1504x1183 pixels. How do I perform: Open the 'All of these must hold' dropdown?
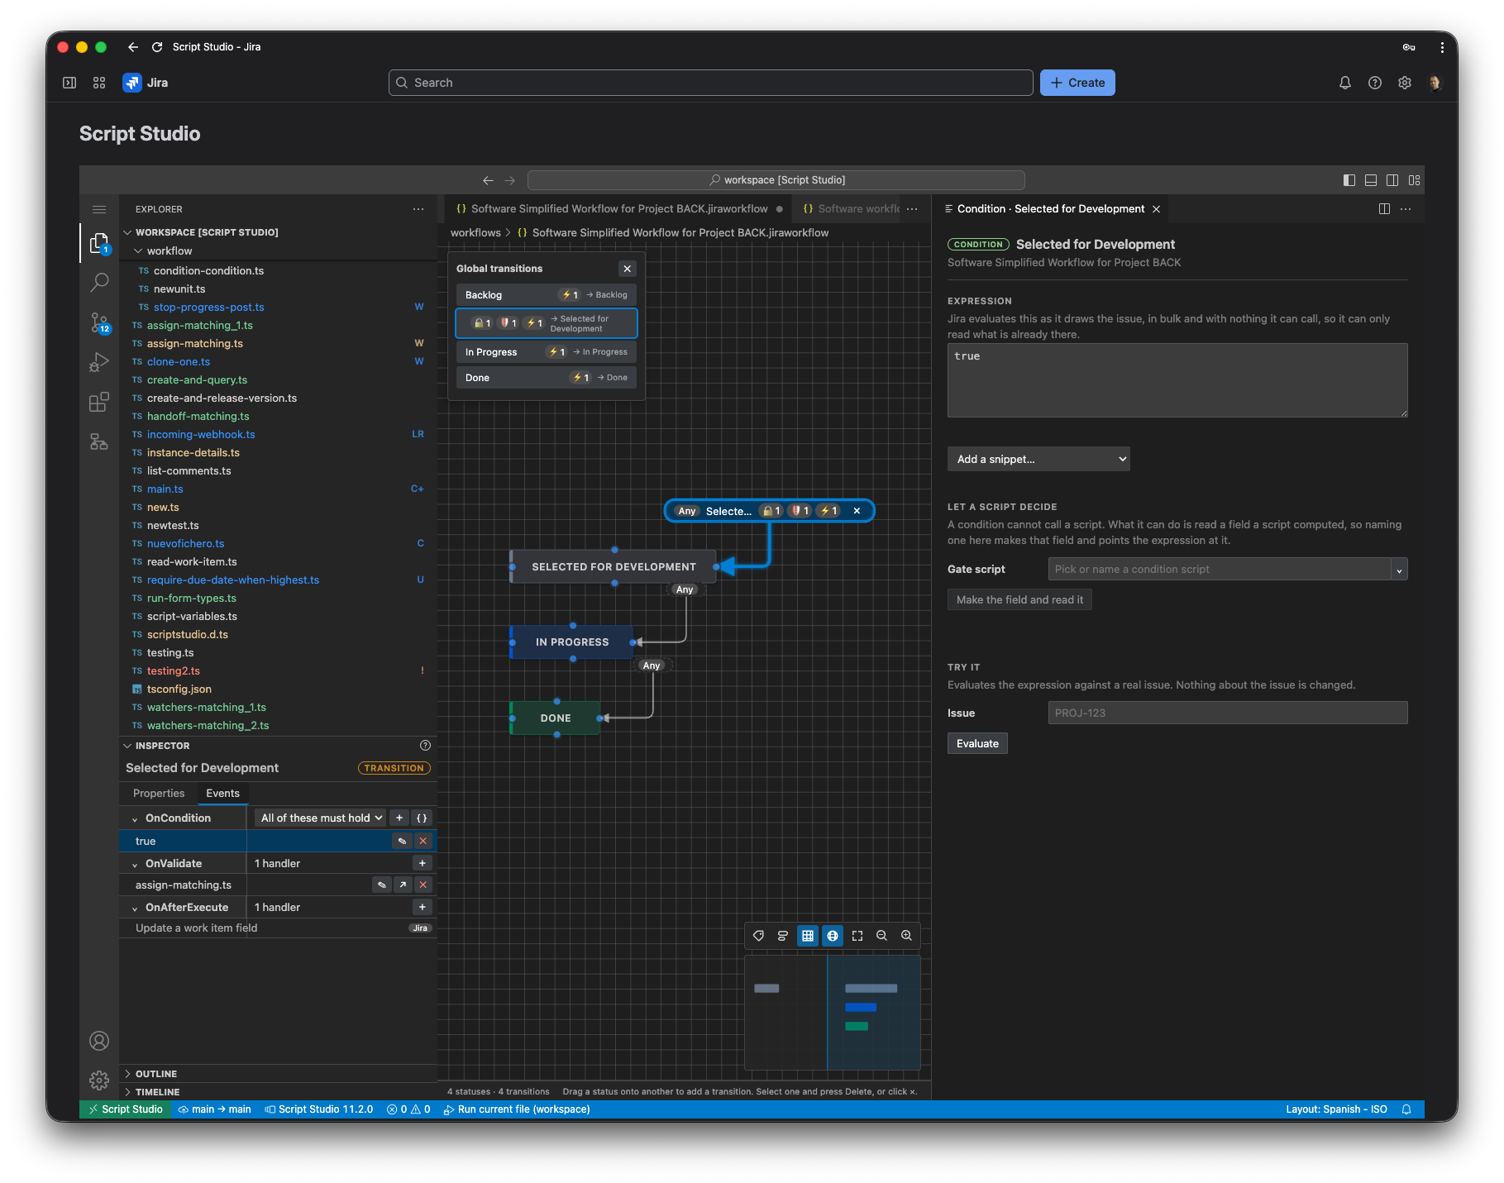tap(321, 818)
